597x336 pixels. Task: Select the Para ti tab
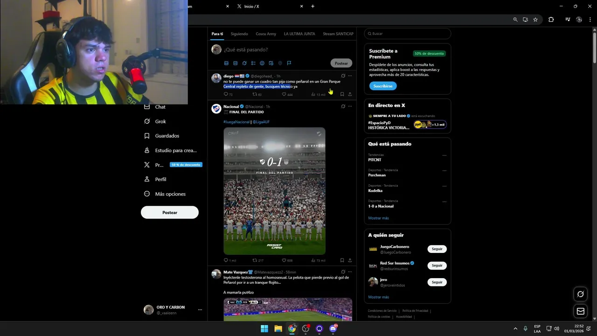217,34
